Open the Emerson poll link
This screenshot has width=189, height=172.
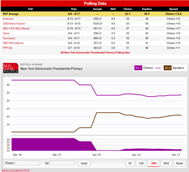click(x=8, y=19)
